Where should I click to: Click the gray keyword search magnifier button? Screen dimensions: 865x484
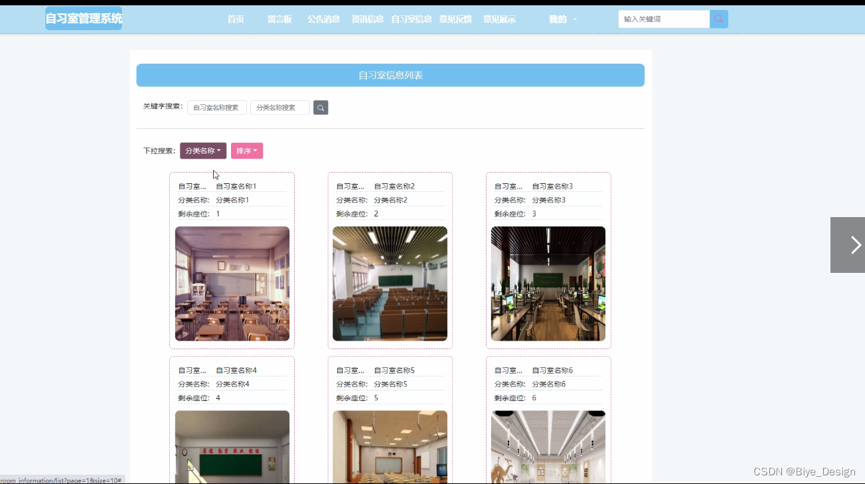click(321, 108)
